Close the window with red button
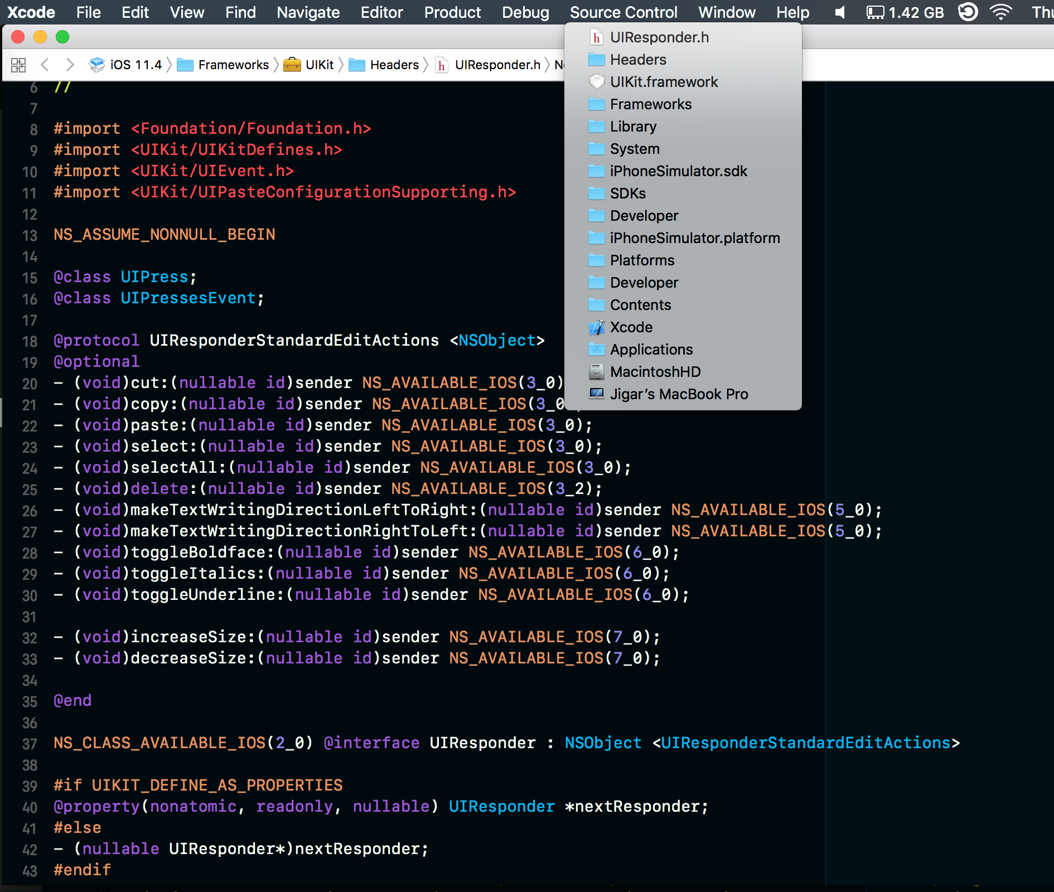Screen dimensions: 1054x892 [18, 37]
